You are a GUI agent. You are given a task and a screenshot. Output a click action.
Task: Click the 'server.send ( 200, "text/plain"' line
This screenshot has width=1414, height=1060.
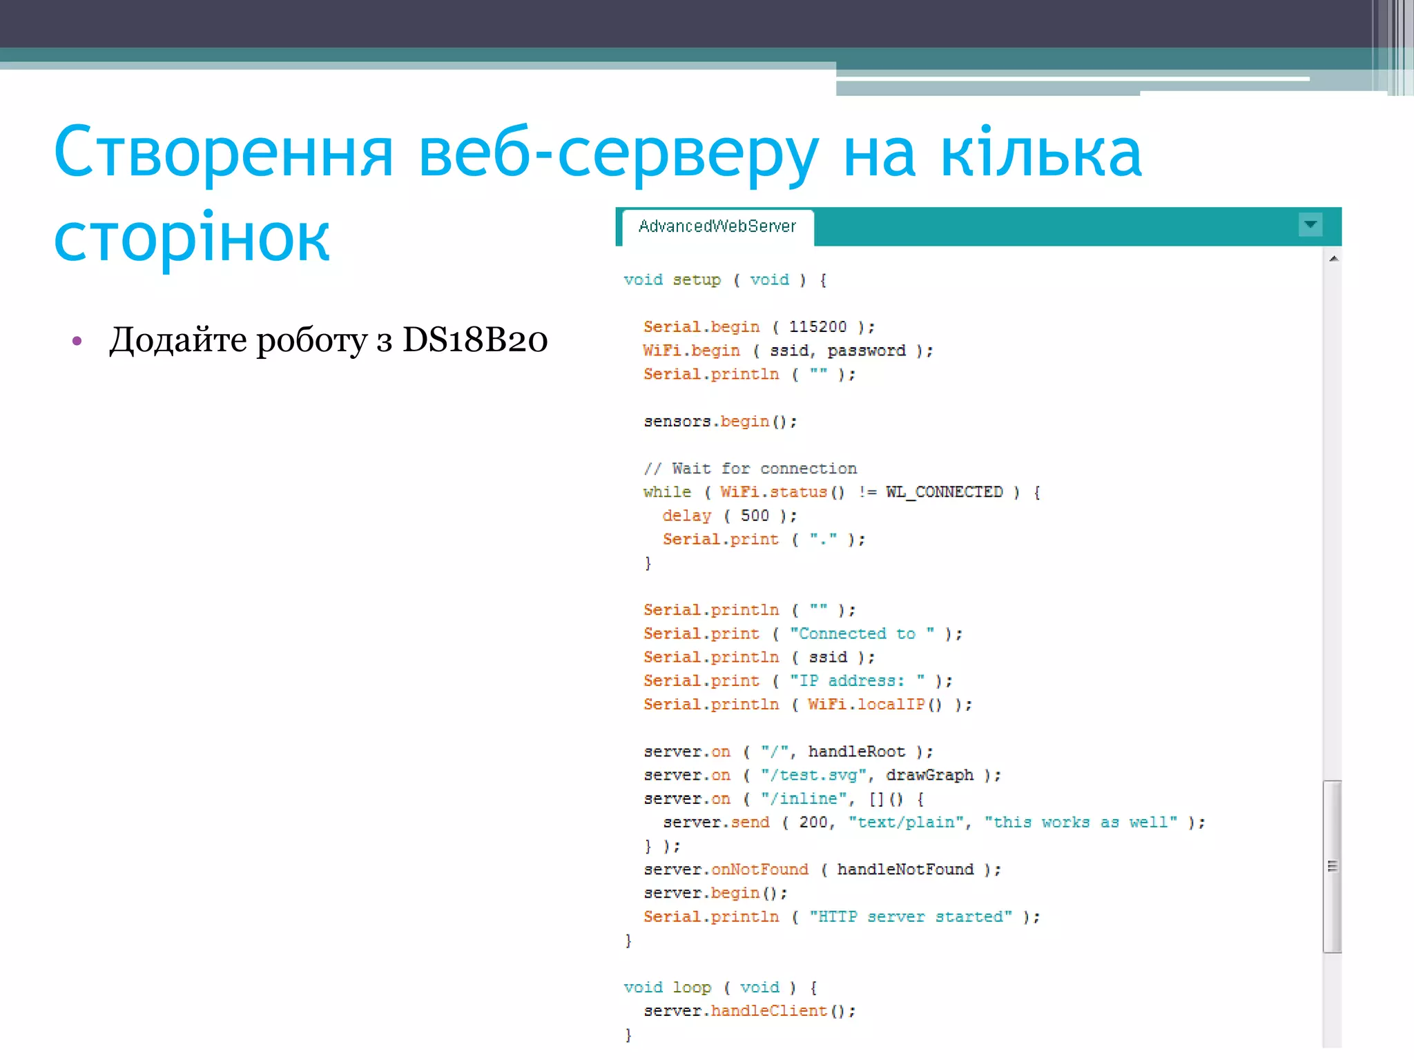(x=934, y=822)
